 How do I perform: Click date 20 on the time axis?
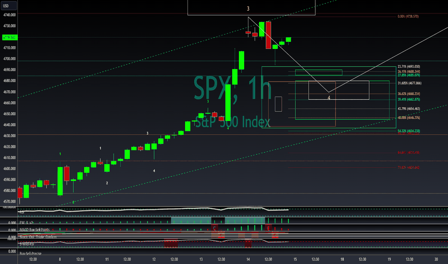[436, 259]
